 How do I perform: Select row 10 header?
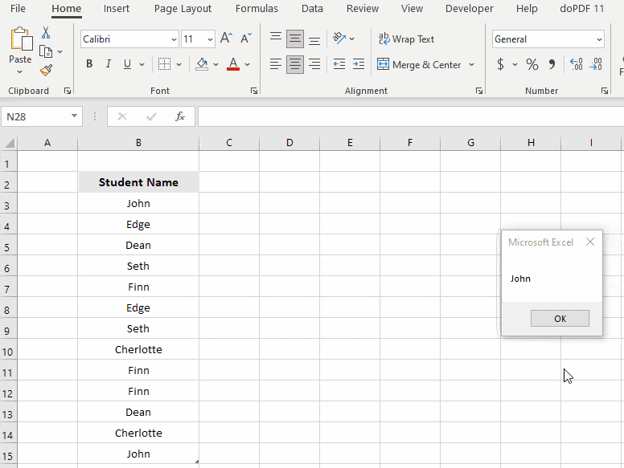click(x=8, y=349)
